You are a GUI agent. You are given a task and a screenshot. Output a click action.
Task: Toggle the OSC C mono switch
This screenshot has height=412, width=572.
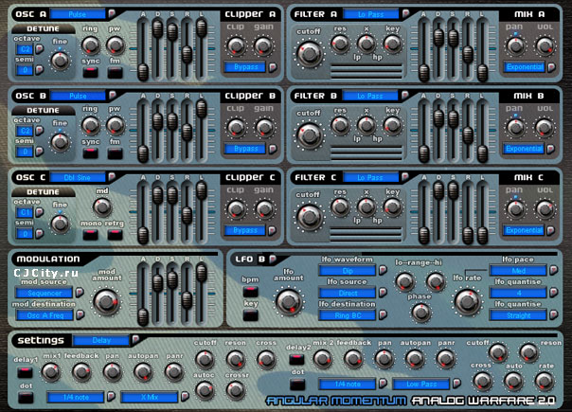[x=90, y=235]
